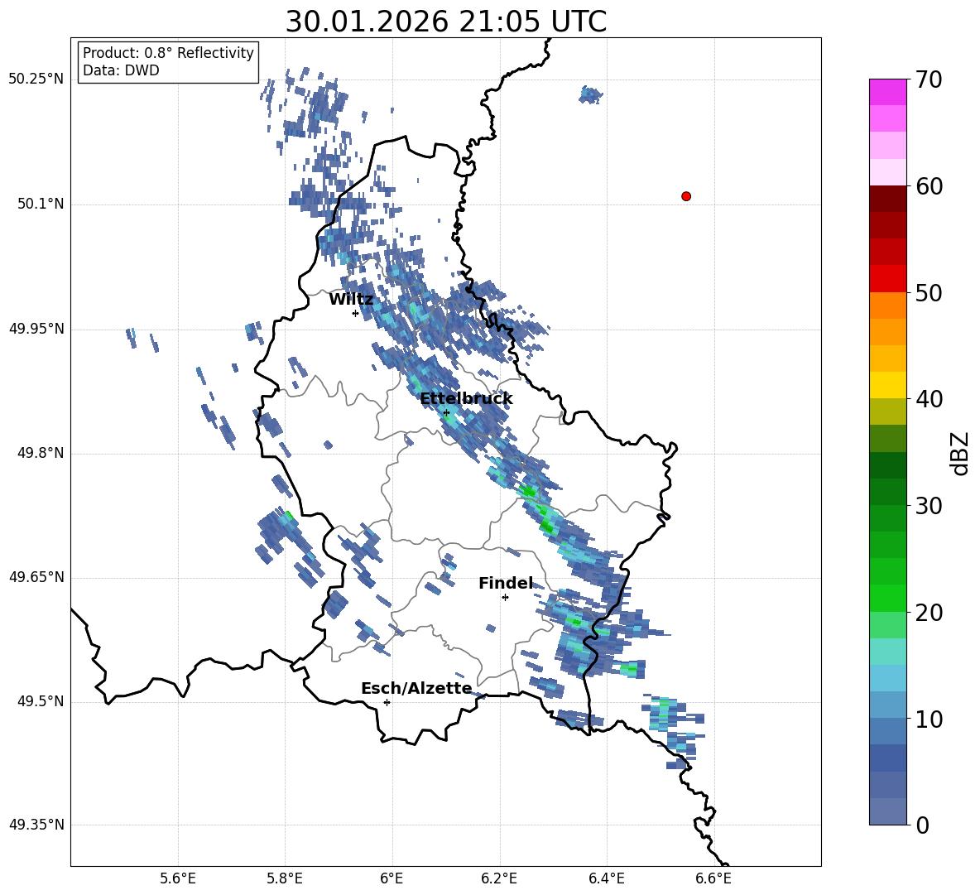Viewport: 980px width, 895px height.
Task: Click the Ettelbruck city label
Action: (x=466, y=399)
